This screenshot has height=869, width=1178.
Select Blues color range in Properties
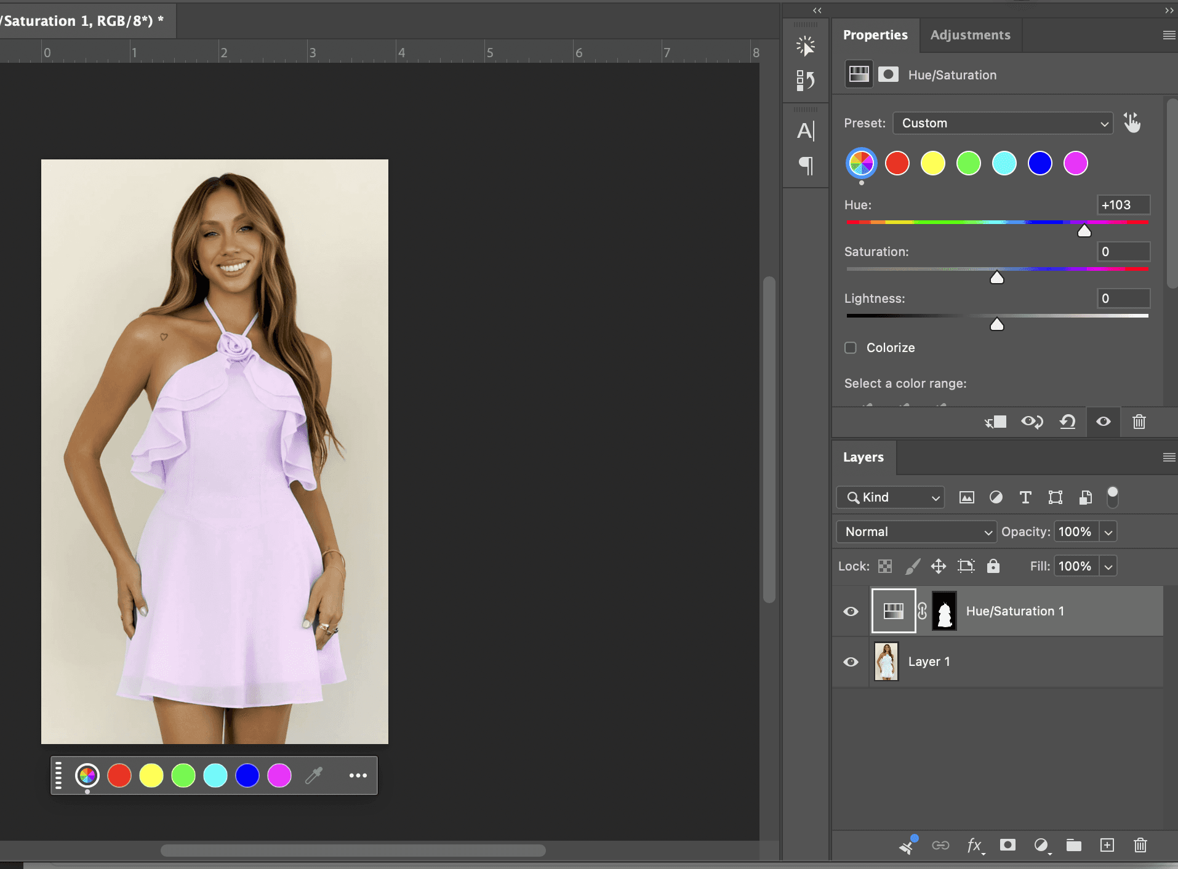[x=1040, y=163]
